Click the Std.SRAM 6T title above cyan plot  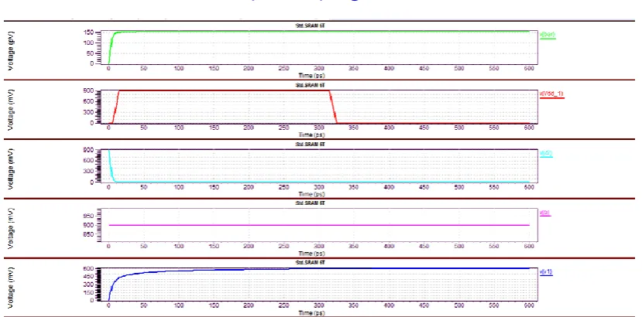[311, 145]
